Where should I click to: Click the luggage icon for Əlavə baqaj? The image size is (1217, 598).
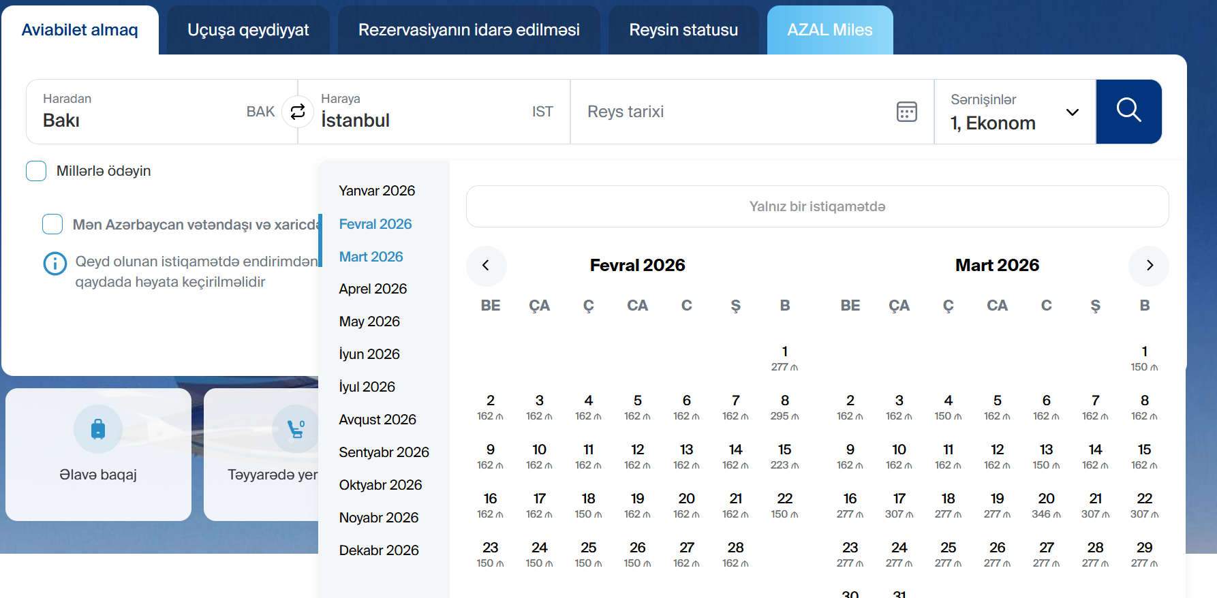coord(98,429)
